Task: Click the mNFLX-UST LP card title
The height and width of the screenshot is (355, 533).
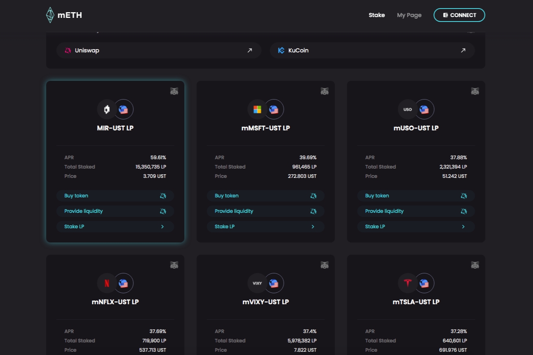Action: coord(115,302)
